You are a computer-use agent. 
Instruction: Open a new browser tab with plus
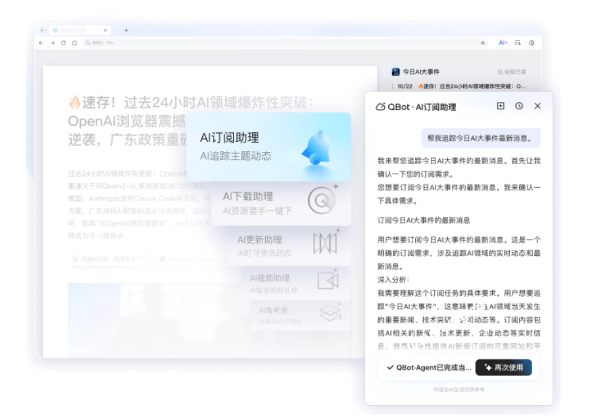coord(126,30)
